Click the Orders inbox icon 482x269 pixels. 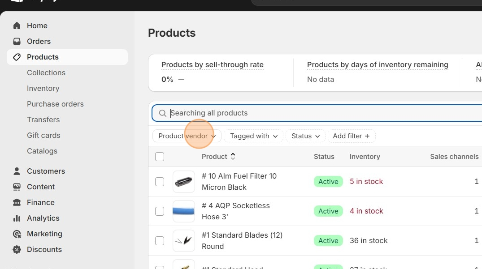(x=17, y=41)
